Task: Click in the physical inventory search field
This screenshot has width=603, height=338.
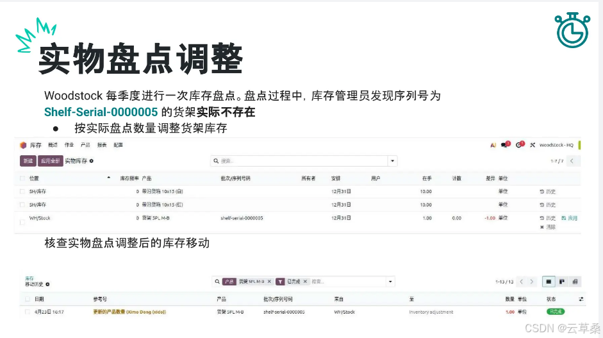Action: tap(304, 161)
